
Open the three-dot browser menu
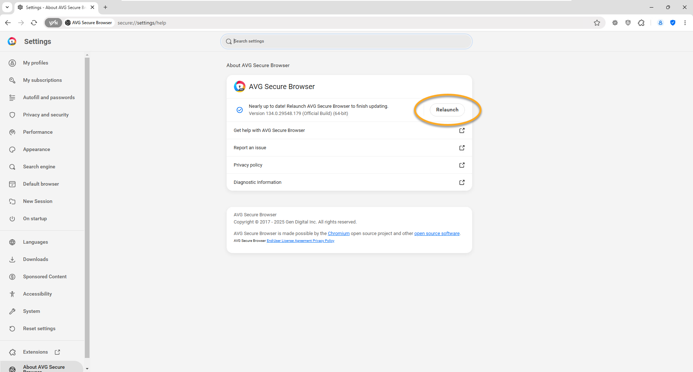[685, 23]
